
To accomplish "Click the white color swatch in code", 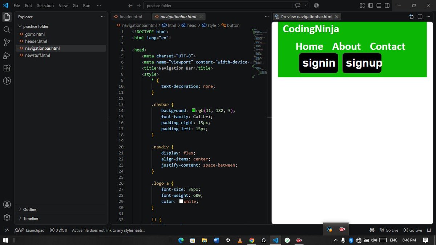I will 181,201.
